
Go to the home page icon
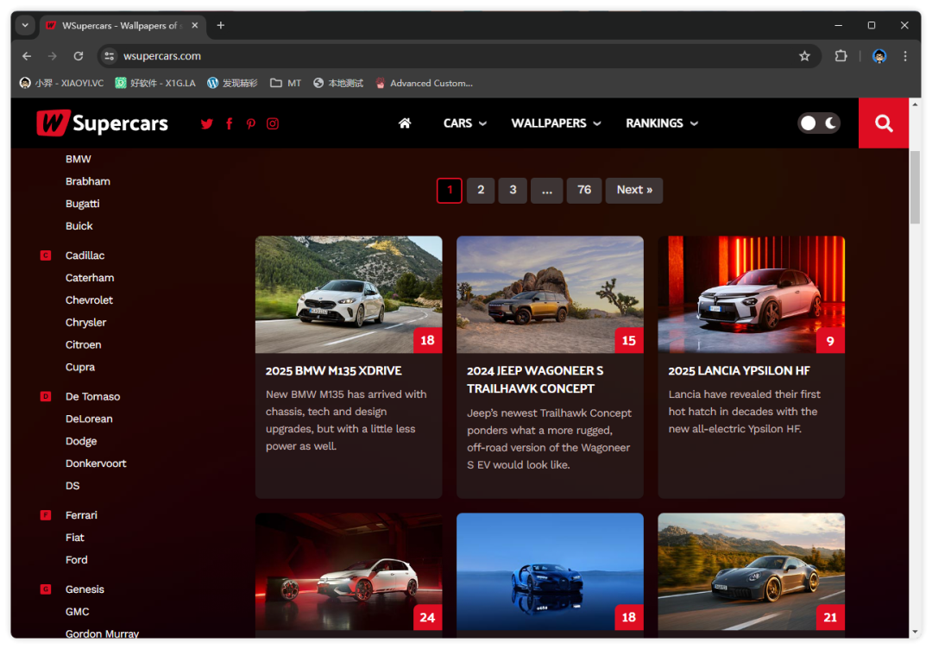coord(405,123)
